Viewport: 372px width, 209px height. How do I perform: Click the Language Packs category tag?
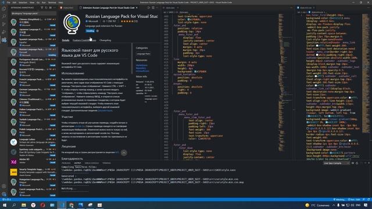click(x=144, y=54)
